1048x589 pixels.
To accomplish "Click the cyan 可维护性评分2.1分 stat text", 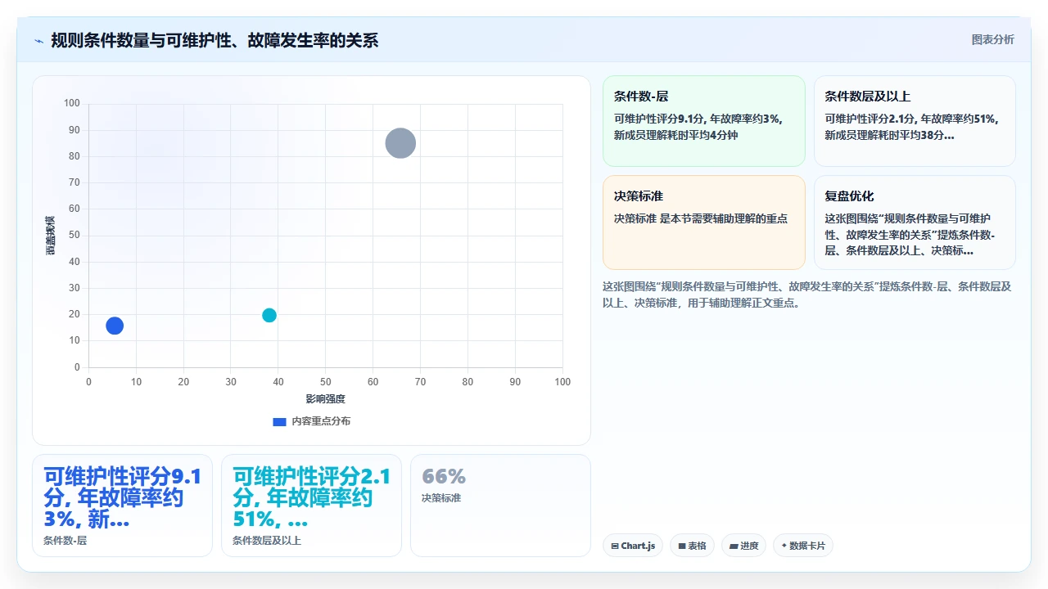I will coord(312,497).
